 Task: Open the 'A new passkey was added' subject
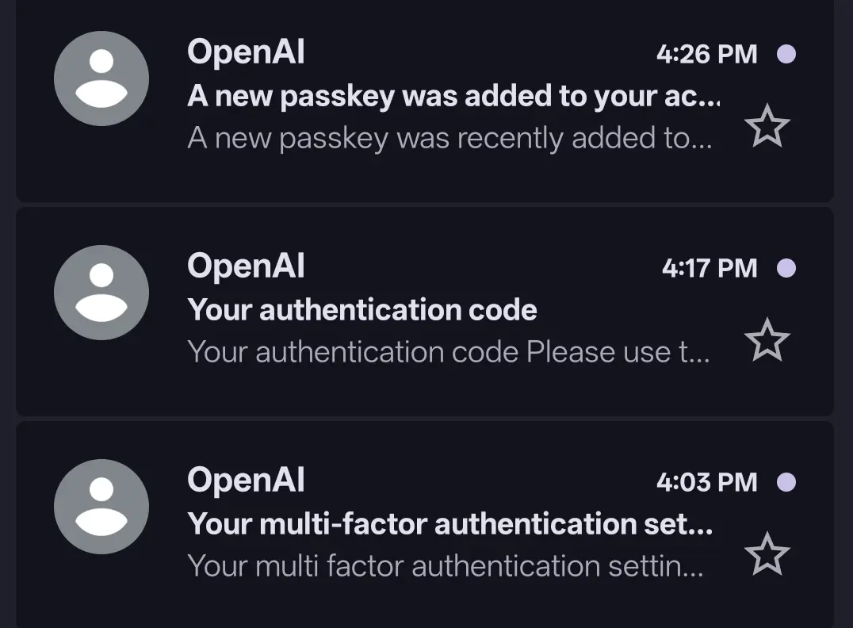coord(453,97)
